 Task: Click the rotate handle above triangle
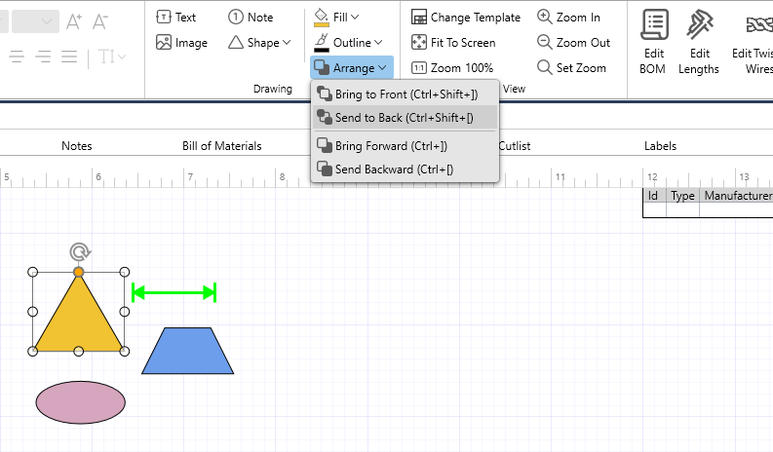point(79,252)
